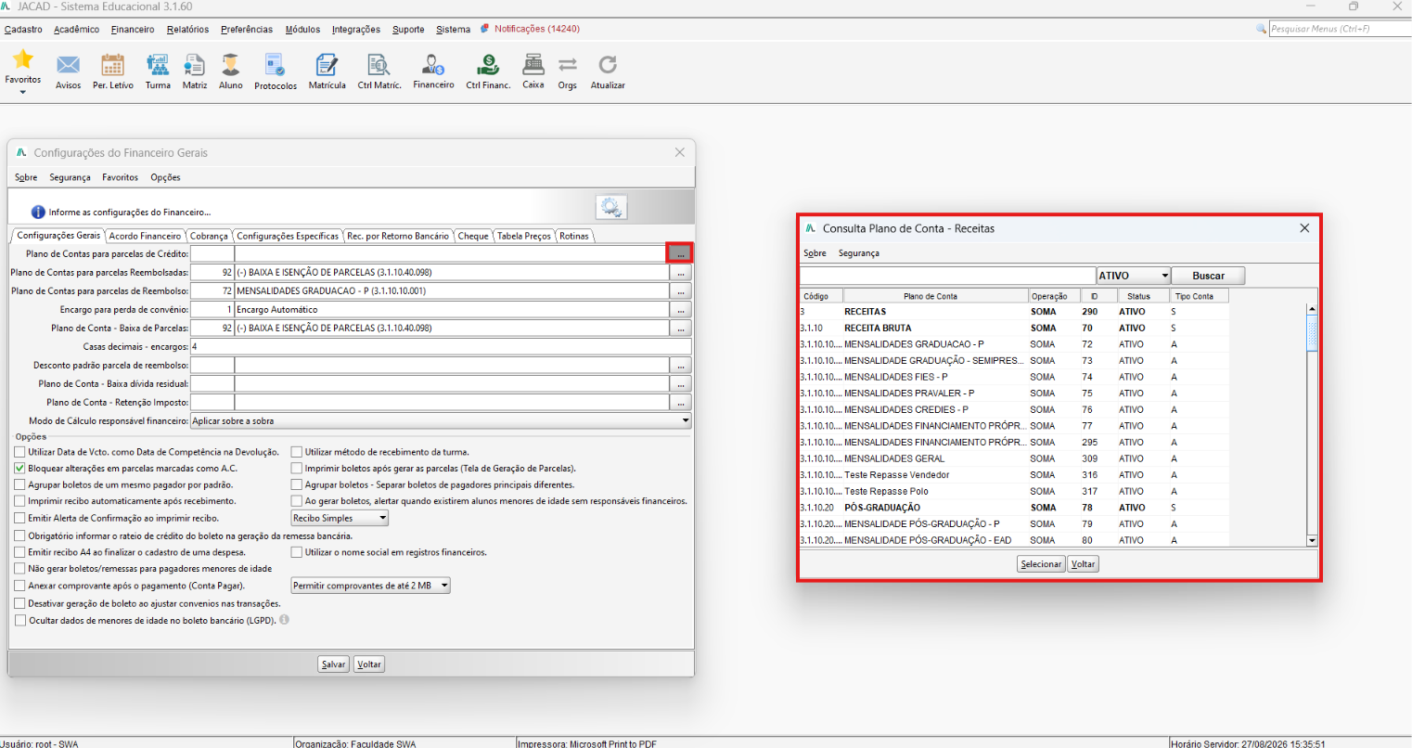Click the Atualizar refresh icon
Viewport: 1412px width, 748px height.
click(x=608, y=64)
